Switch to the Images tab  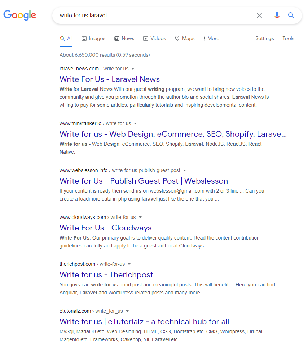[93, 39]
